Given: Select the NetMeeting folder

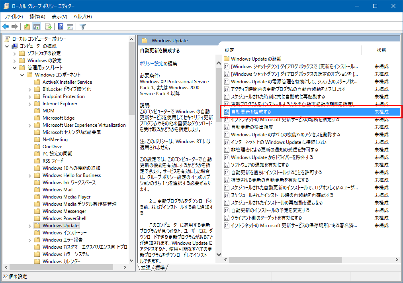Looking at the screenshot, I should [55, 140].
